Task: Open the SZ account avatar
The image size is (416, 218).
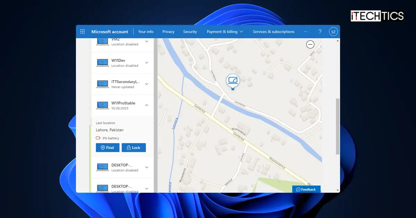Action: coord(333,31)
